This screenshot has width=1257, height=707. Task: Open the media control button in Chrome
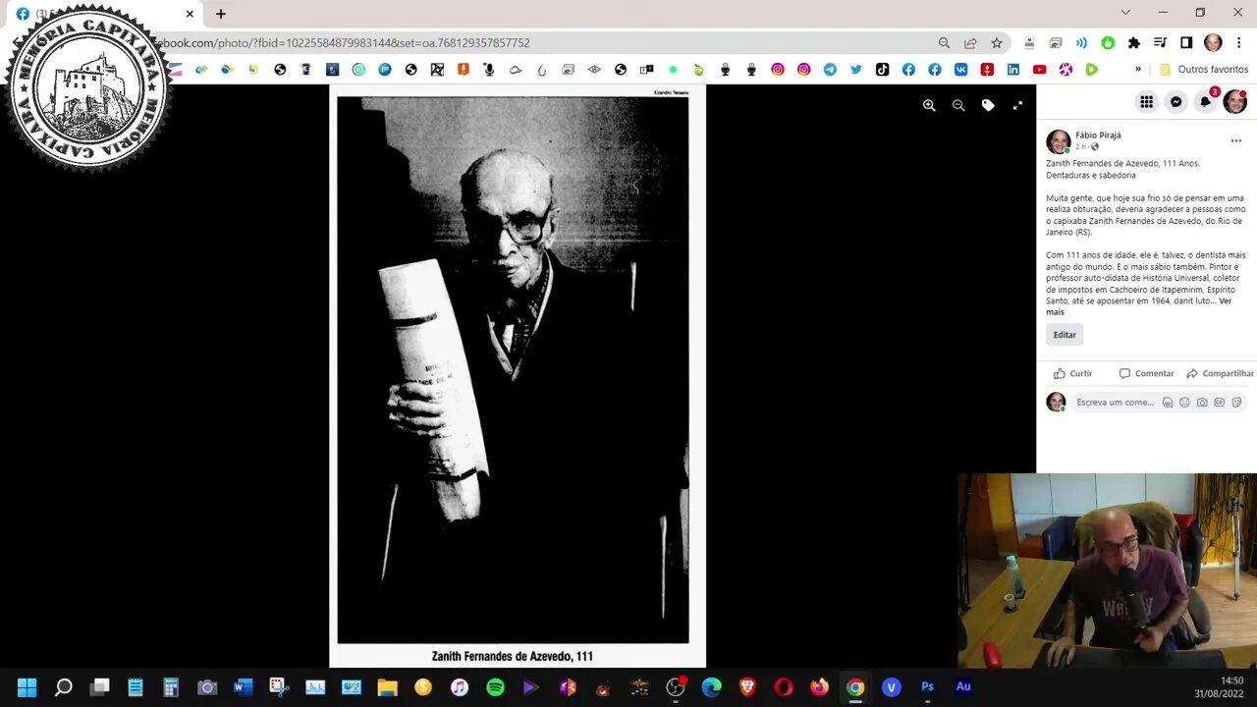click(x=1160, y=43)
